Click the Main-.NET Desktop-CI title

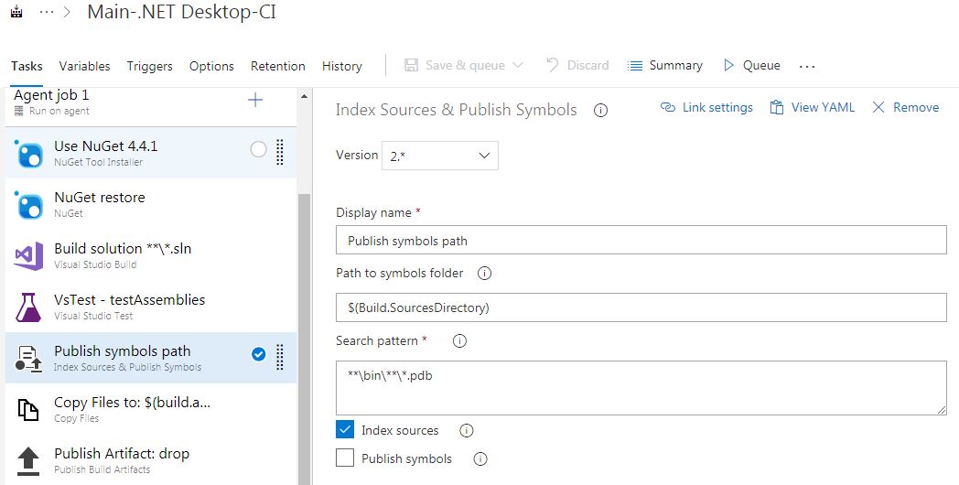(182, 12)
